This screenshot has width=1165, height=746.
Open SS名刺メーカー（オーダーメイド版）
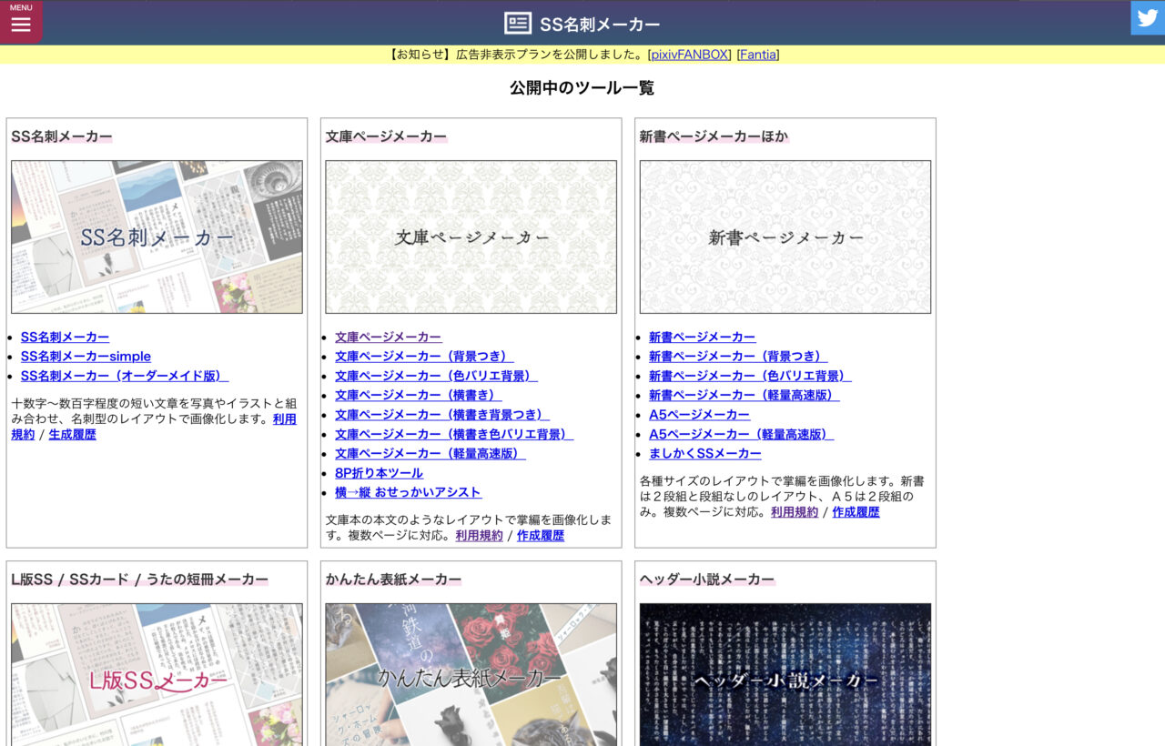pos(124,376)
